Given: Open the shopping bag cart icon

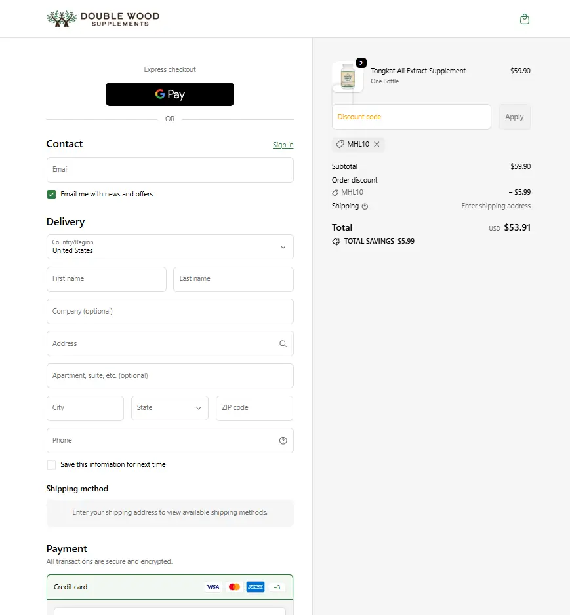Looking at the screenshot, I should pyautogui.click(x=524, y=19).
